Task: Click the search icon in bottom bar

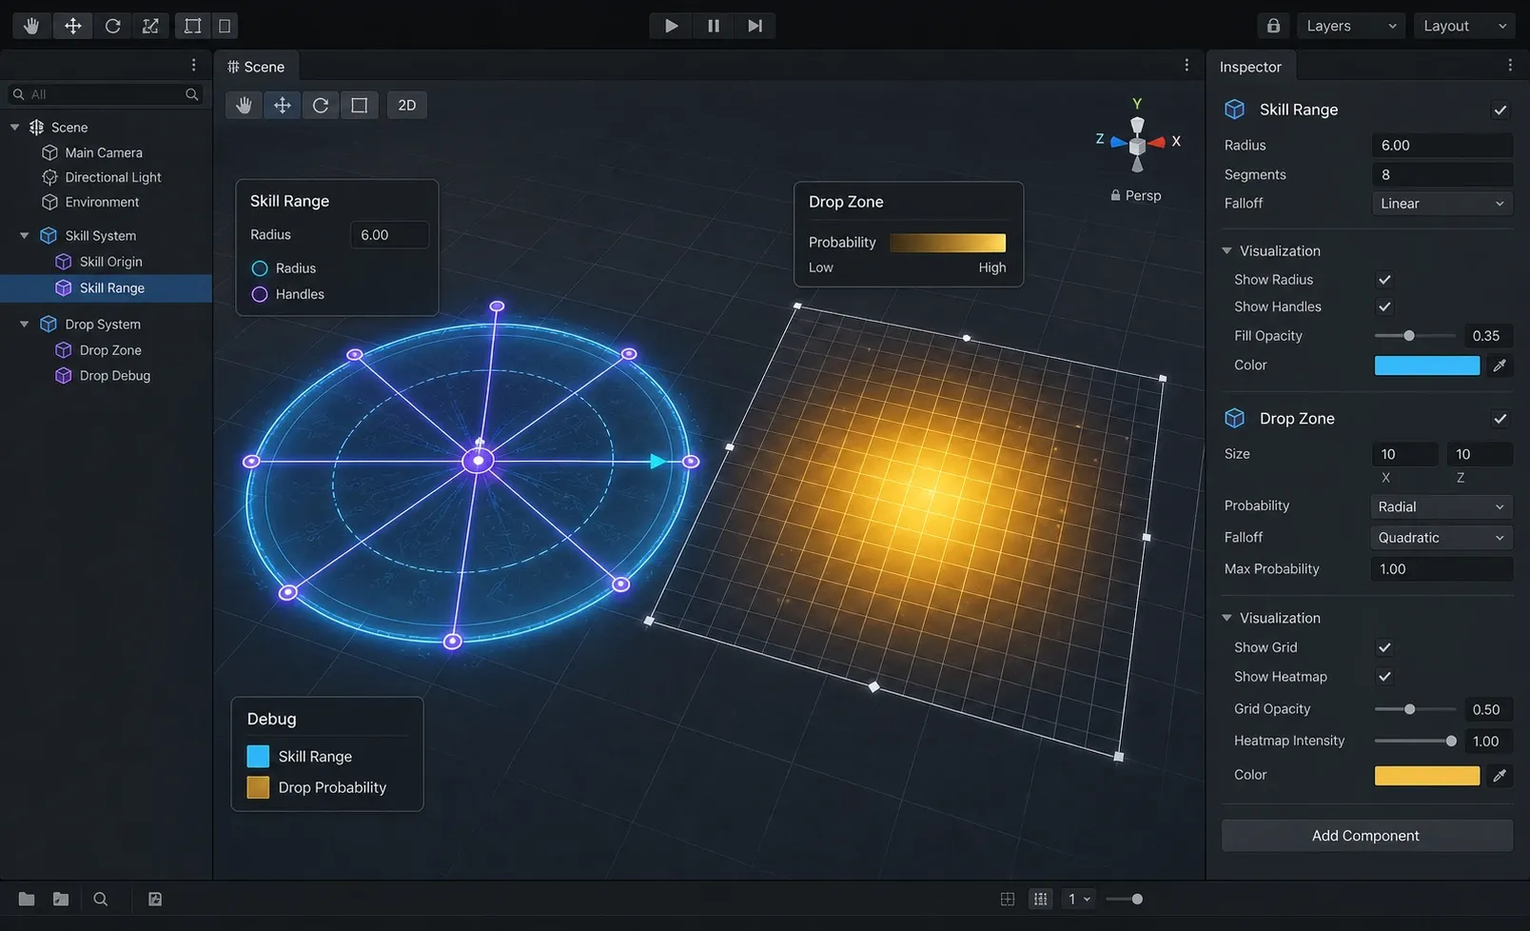Action: tap(101, 899)
